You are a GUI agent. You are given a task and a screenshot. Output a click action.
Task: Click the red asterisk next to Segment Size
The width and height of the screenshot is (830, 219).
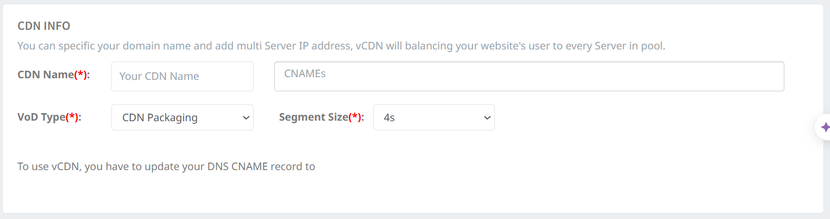pyautogui.click(x=355, y=117)
